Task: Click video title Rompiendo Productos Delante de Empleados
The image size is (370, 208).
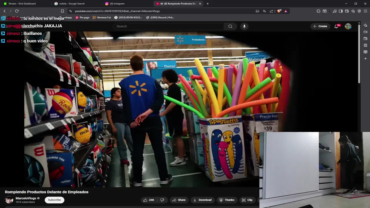Action: (47, 192)
